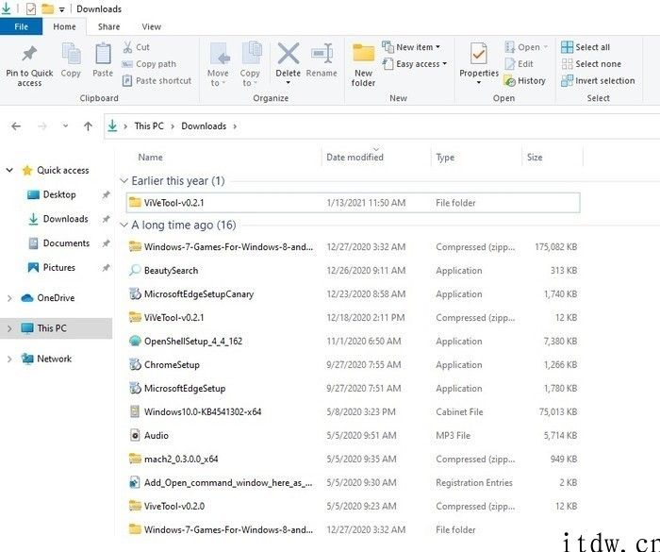Image resolution: width=660 pixels, height=552 pixels.
Task: Switch to the Share ribbon tab
Action: coord(109,26)
